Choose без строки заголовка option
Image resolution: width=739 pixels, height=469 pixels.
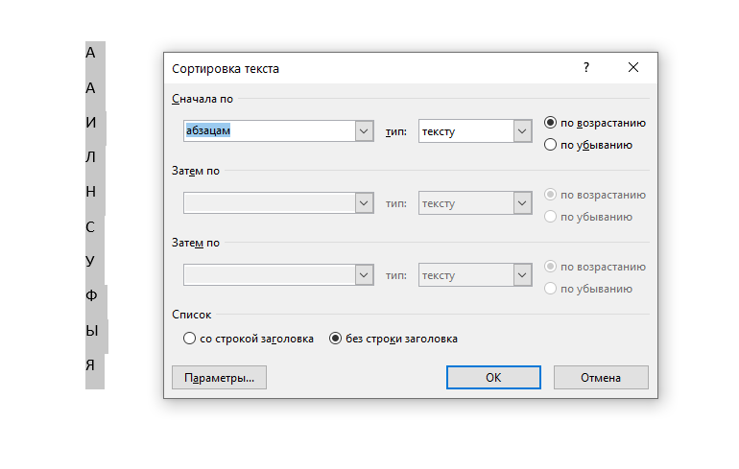[336, 339]
